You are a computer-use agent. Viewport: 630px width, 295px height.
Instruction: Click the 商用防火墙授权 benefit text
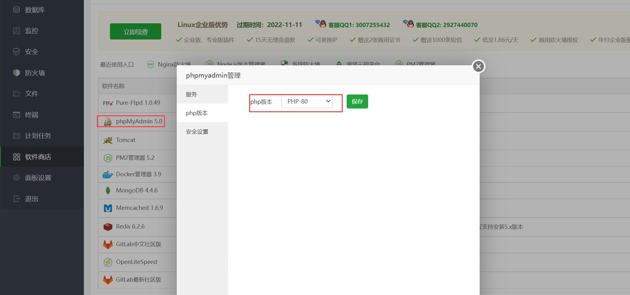(x=558, y=40)
